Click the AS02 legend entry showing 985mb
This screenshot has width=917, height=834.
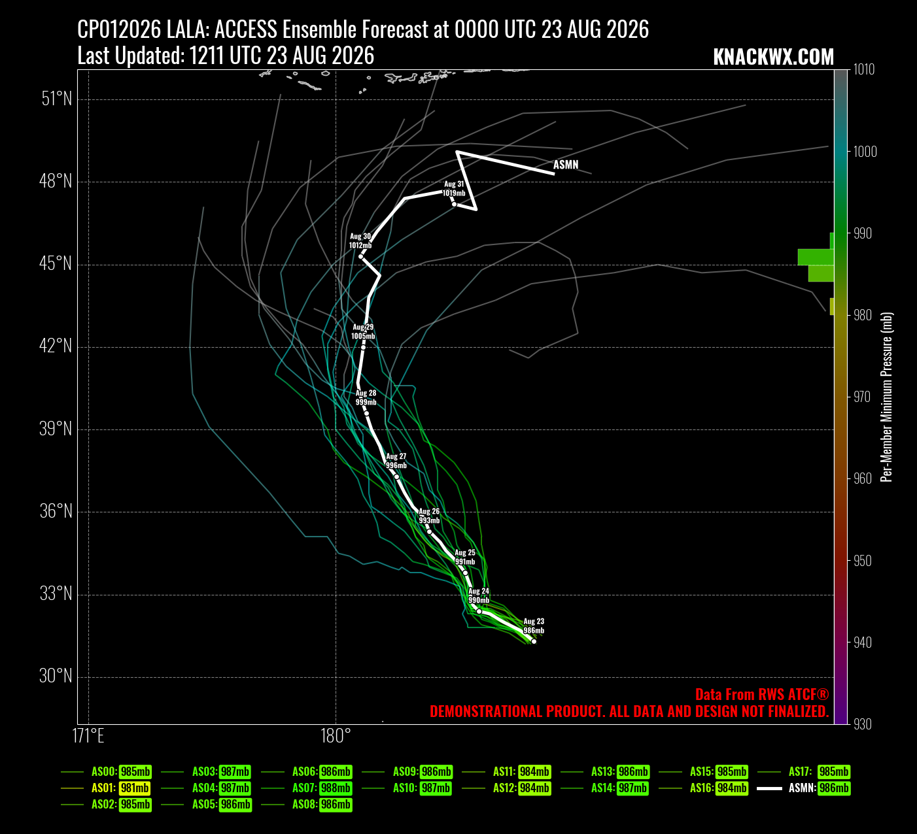tap(106, 805)
